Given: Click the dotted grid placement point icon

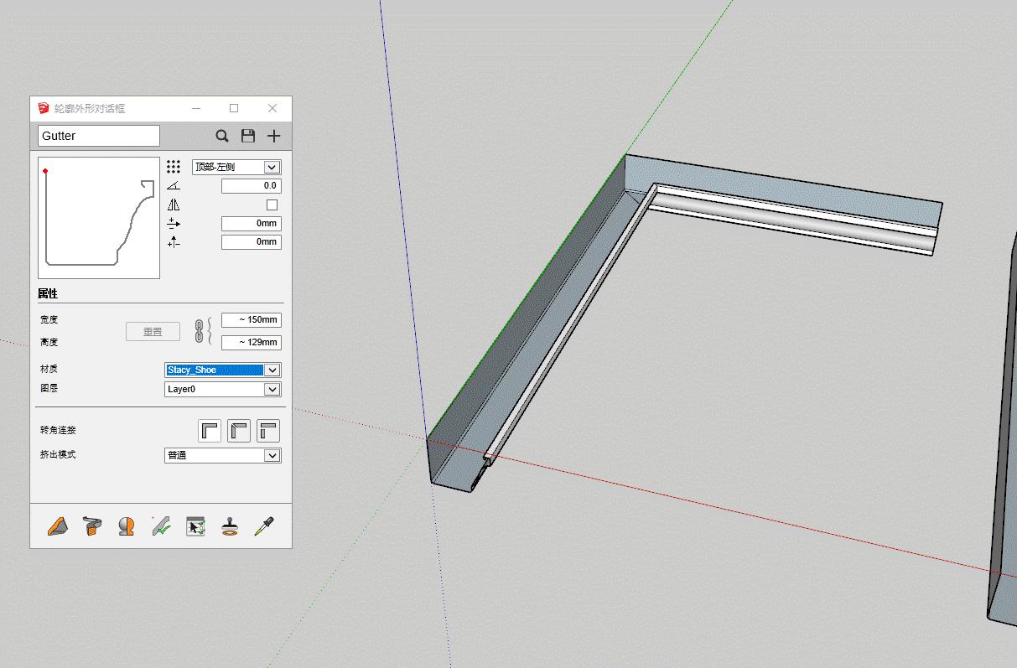Looking at the screenshot, I should pos(174,167).
